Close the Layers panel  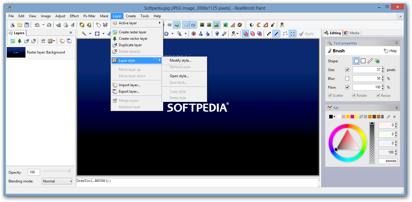point(71,33)
